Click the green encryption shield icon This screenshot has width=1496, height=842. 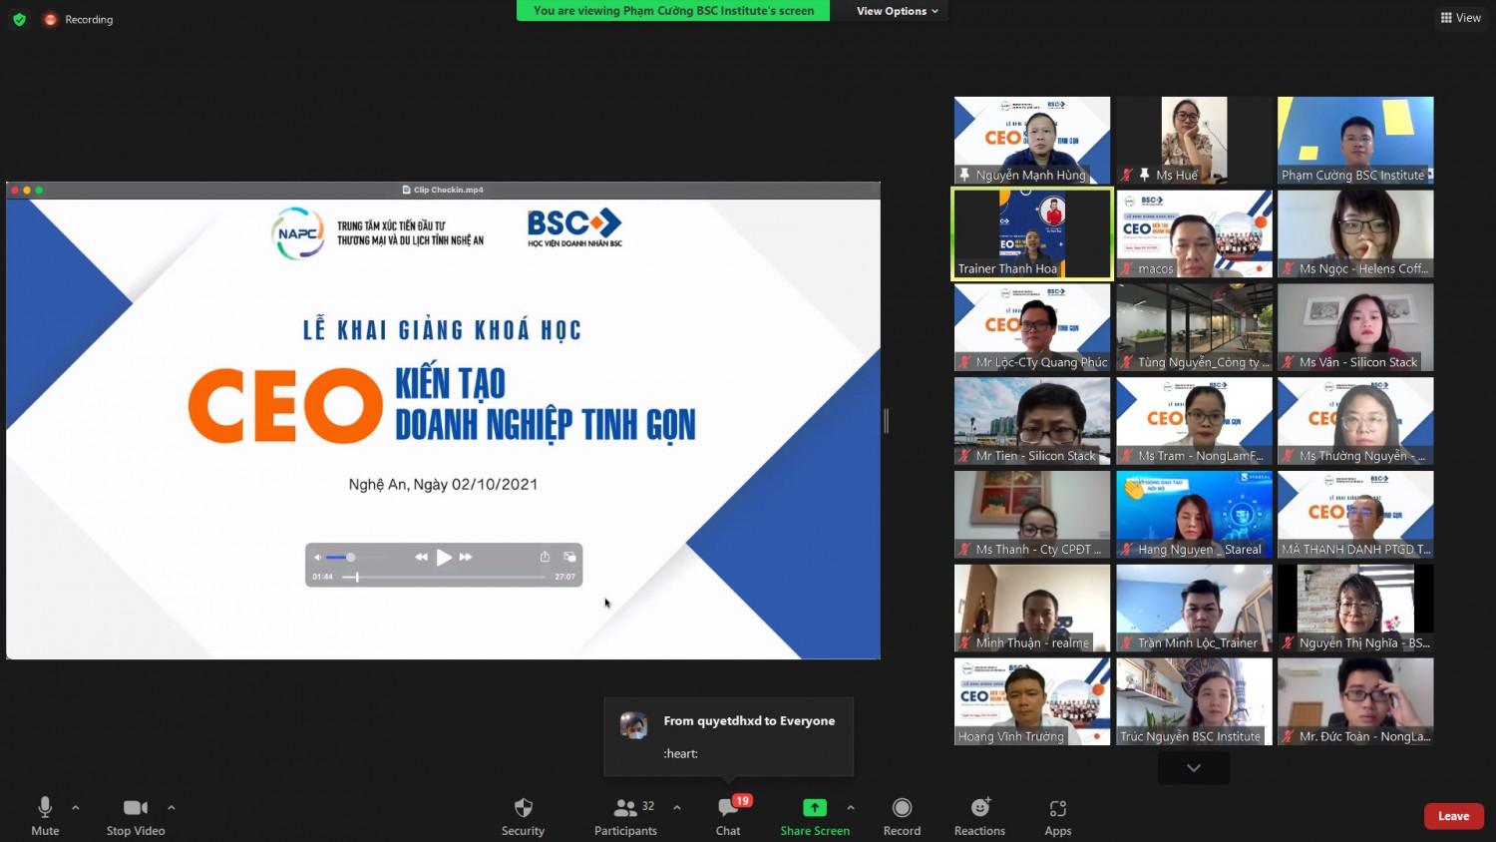click(x=19, y=19)
